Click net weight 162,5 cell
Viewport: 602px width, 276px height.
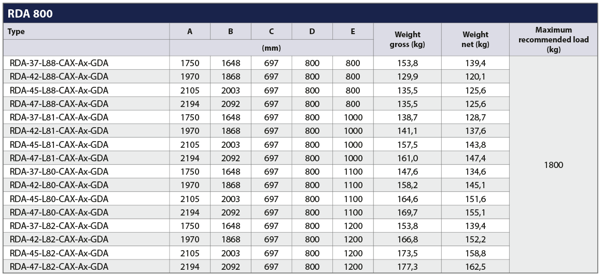[x=475, y=266]
